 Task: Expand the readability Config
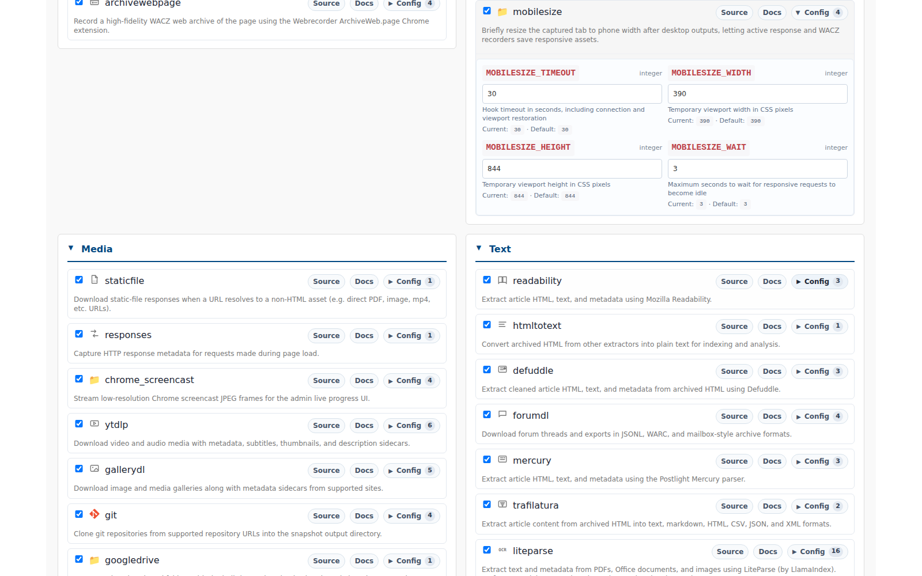coord(818,282)
